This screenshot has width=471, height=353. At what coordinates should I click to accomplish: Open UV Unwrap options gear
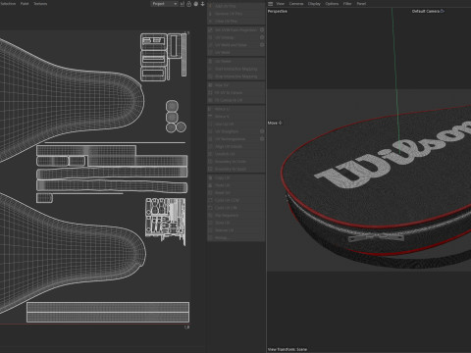point(262,37)
